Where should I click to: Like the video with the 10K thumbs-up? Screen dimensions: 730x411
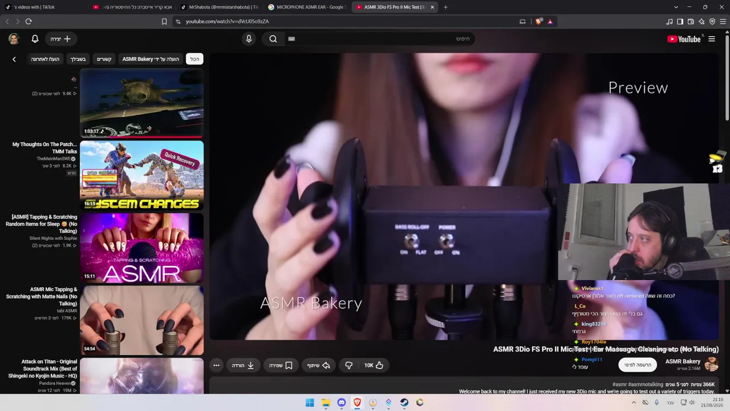[x=374, y=365]
